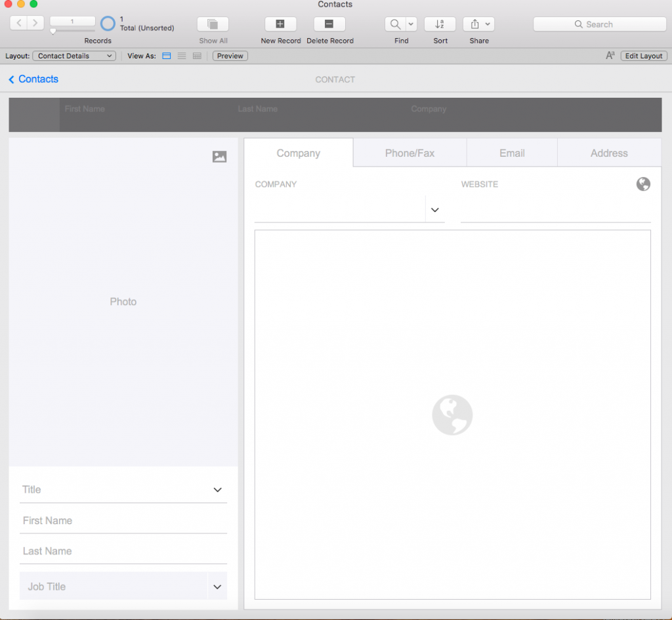The width and height of the screenshot is (672, 620).
Task: Create a New Record
Action: point(280,24)
